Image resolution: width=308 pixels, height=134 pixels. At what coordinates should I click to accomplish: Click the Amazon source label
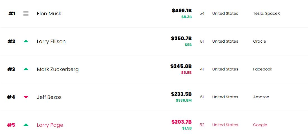coord(261,97)
